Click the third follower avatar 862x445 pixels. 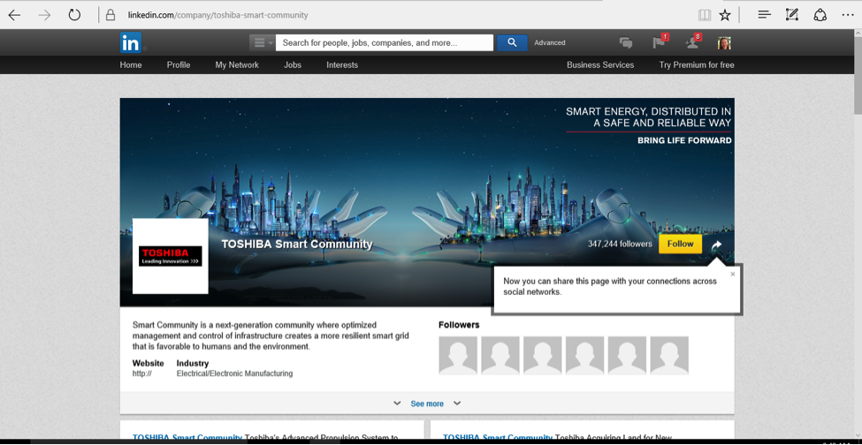543,356
